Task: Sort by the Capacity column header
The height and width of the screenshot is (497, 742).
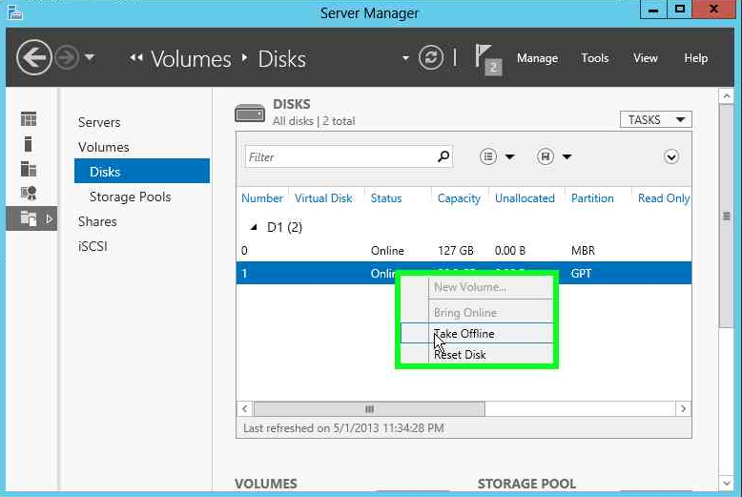Action: click(459, 198)
